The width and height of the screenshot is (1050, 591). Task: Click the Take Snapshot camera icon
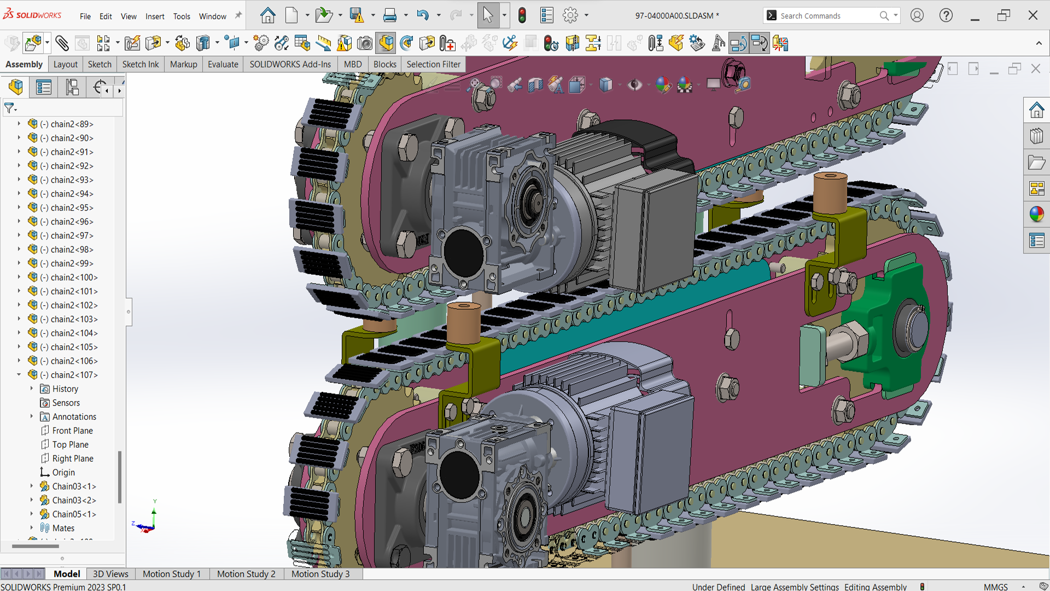[365, 43]
